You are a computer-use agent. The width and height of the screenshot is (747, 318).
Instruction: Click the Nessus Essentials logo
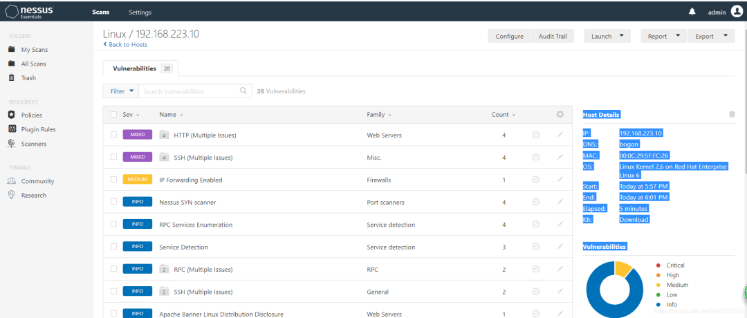[x=29, y=11]
